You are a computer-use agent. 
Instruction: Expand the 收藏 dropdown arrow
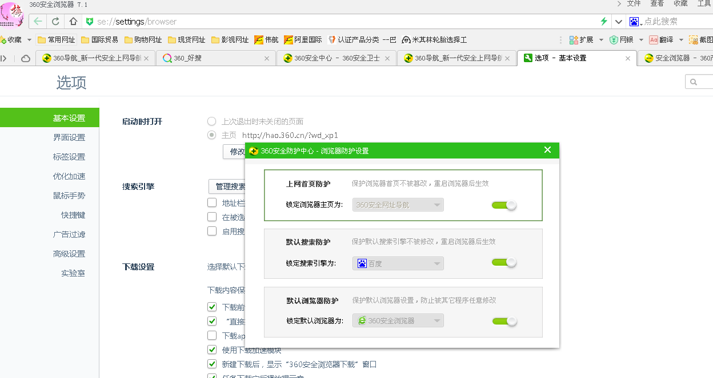coord(29,40)
